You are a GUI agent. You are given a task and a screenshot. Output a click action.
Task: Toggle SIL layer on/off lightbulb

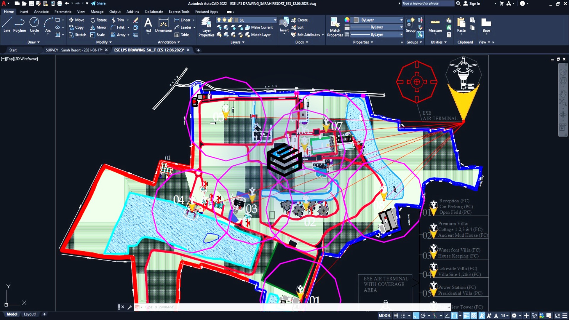tap(219, 20)
